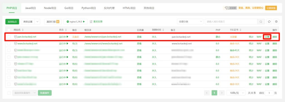Open 统计 for www.botaokeji.net
285x102 pixels.
(251, 43)
